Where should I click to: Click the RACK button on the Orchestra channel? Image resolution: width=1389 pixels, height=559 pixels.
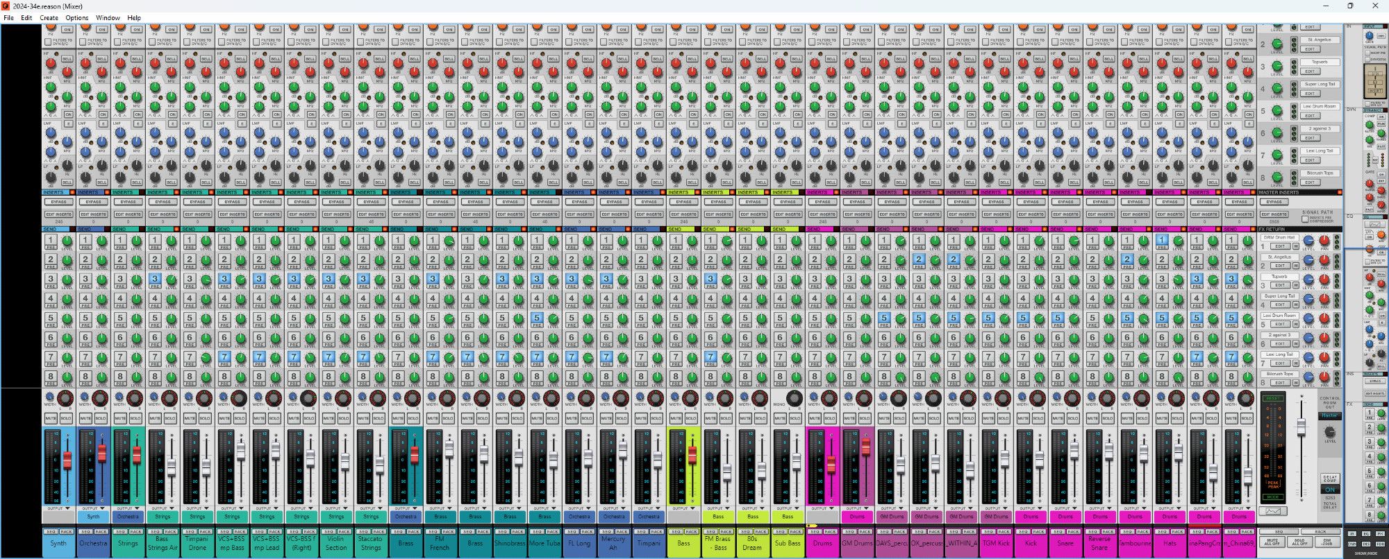101,532
